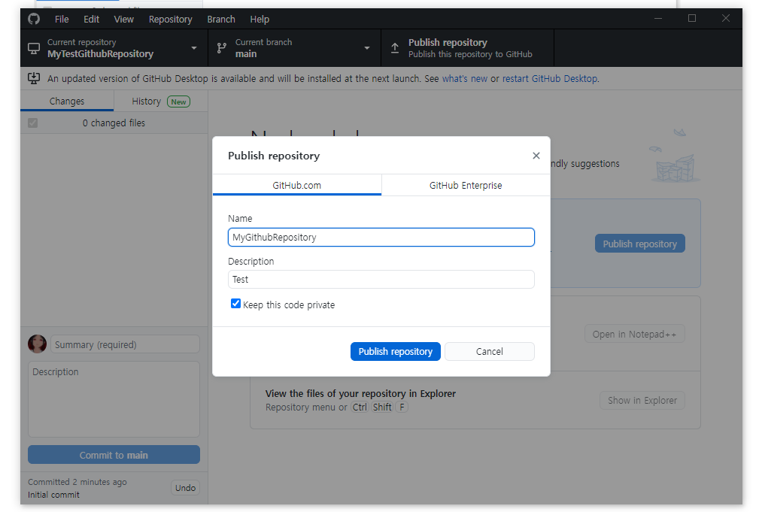Click the Ctrl key hint badge
This screenshot has height=512, width=759.
(360, 407)
